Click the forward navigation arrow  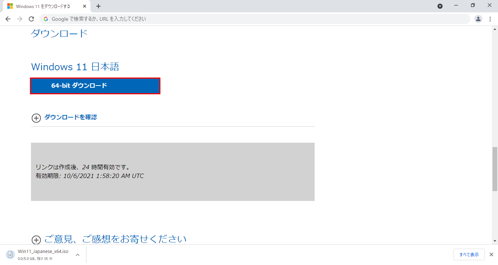20,19
